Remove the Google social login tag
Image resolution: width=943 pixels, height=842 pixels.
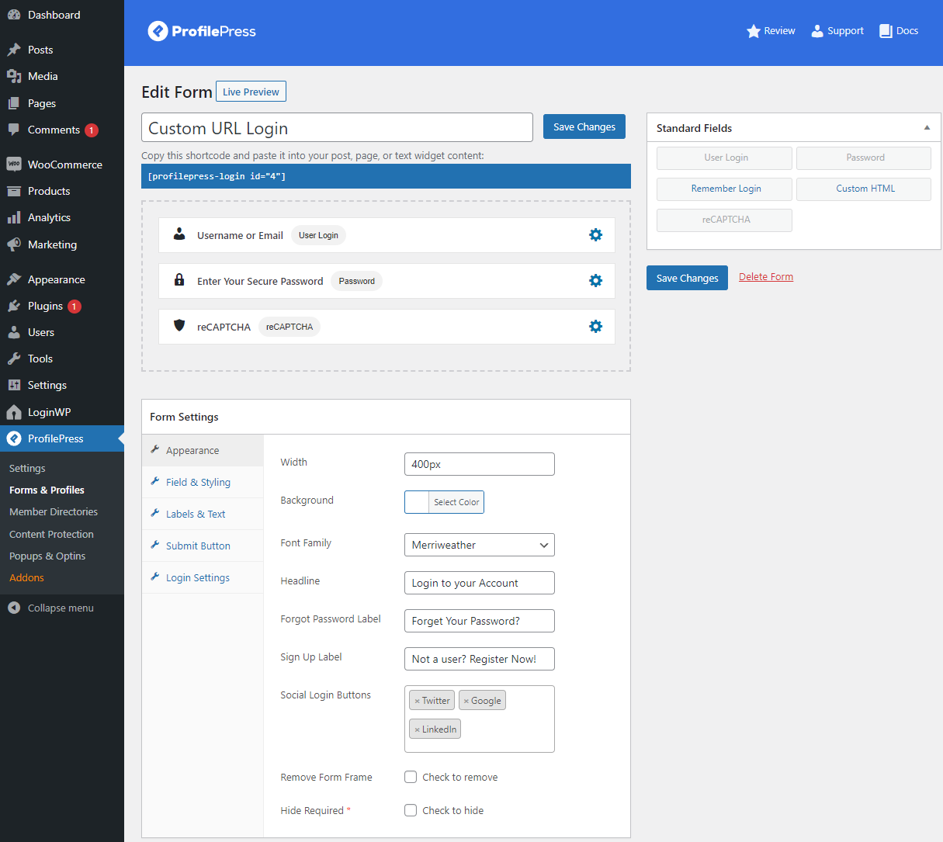(466, 701)
